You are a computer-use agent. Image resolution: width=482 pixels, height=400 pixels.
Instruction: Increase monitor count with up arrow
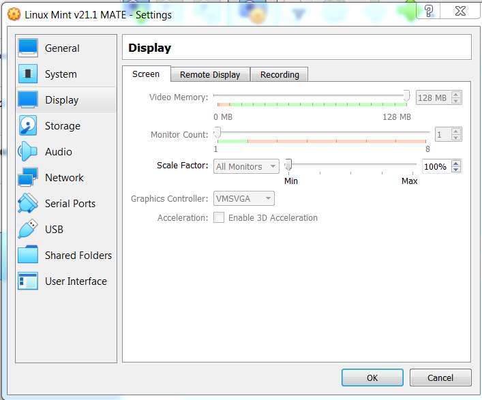456,132
